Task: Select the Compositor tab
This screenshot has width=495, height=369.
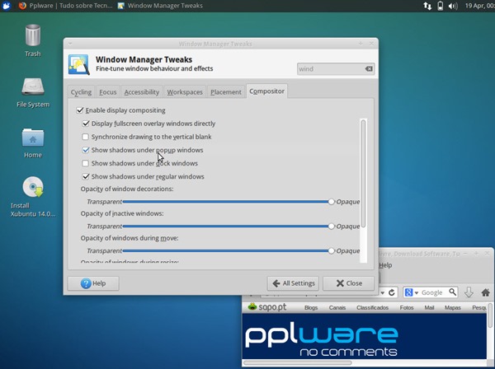Action: pos(266,91)
